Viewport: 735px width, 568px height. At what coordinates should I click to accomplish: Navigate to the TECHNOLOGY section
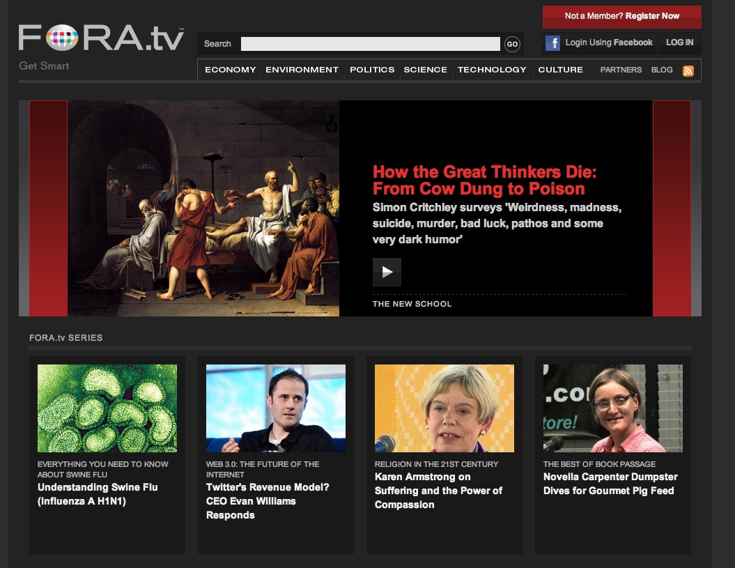492,70
